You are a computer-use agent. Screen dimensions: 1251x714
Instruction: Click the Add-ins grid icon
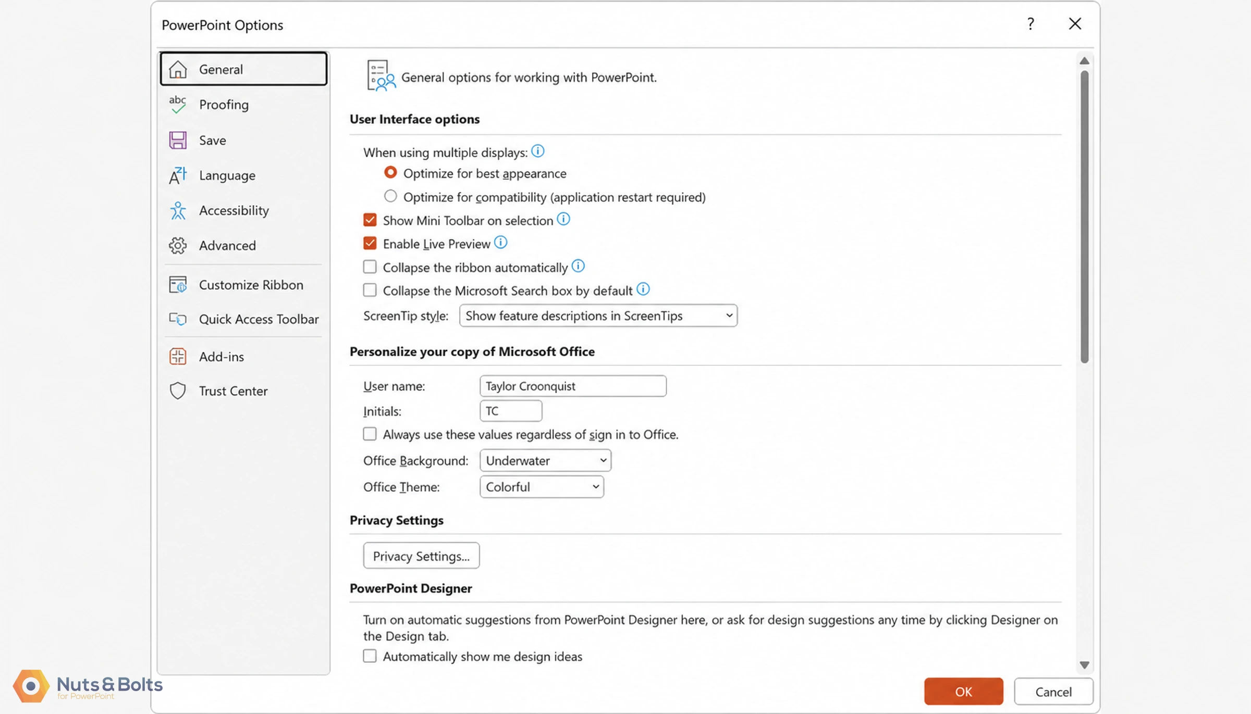(x=178, y=357)
